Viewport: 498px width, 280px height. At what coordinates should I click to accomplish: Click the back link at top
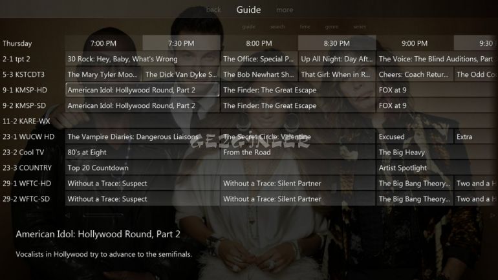(213, 10)
